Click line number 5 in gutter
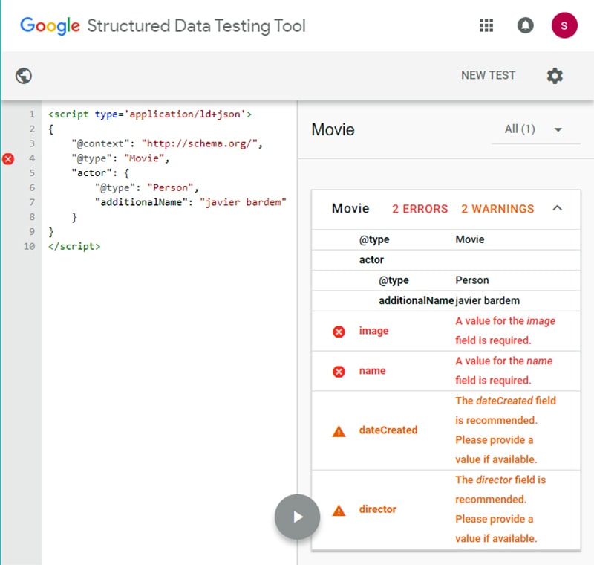The height and width of the screenshot is (565, 594). pos(32,173)
